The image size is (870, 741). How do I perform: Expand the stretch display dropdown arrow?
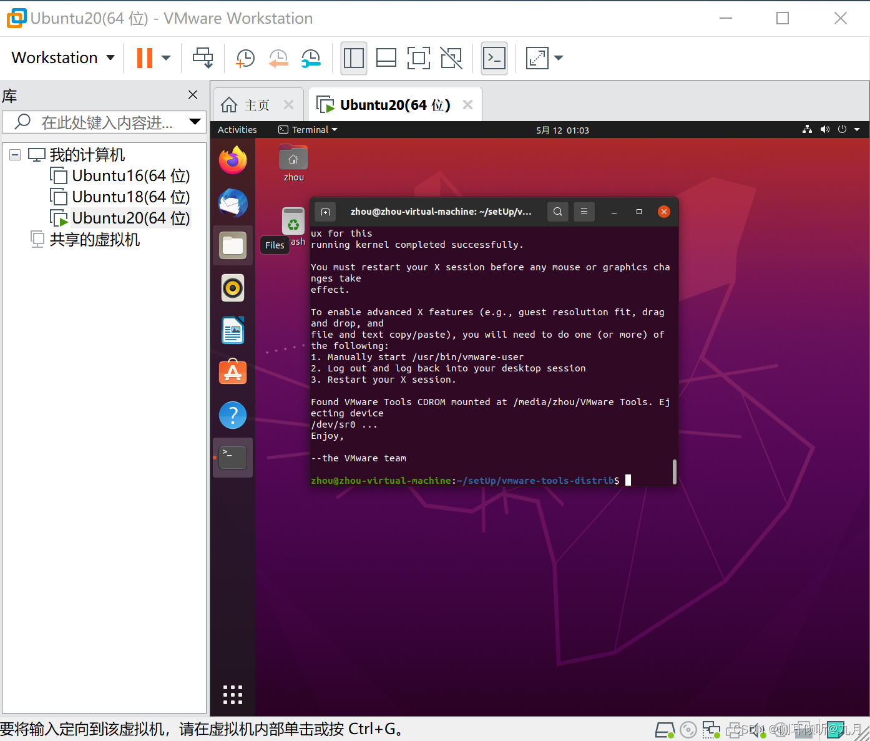559,58
